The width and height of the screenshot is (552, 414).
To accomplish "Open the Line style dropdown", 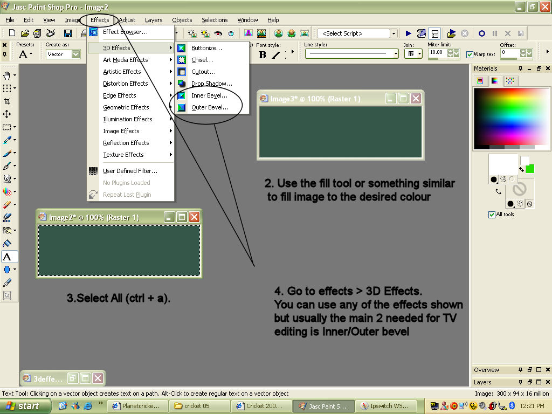I will [x=396, y=53].
